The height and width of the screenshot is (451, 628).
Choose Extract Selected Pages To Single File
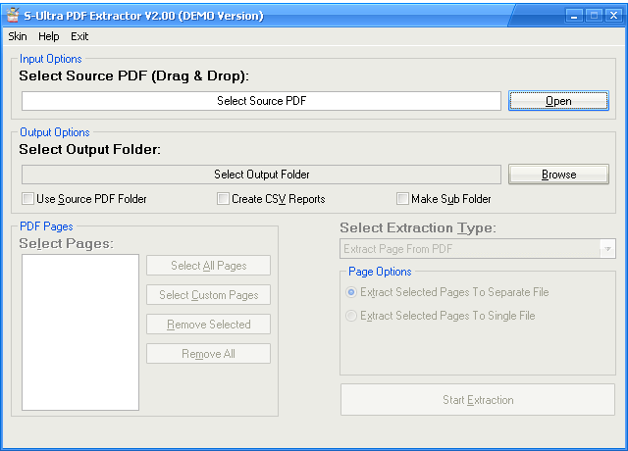[351, 316]
